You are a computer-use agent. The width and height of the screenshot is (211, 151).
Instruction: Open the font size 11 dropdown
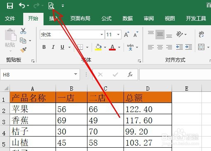tap(118, 34)
